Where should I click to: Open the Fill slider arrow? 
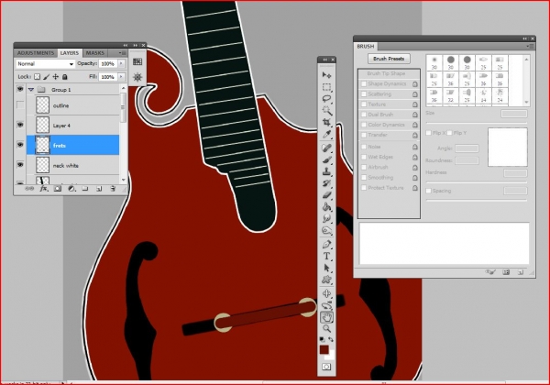(x=121, y=76)
